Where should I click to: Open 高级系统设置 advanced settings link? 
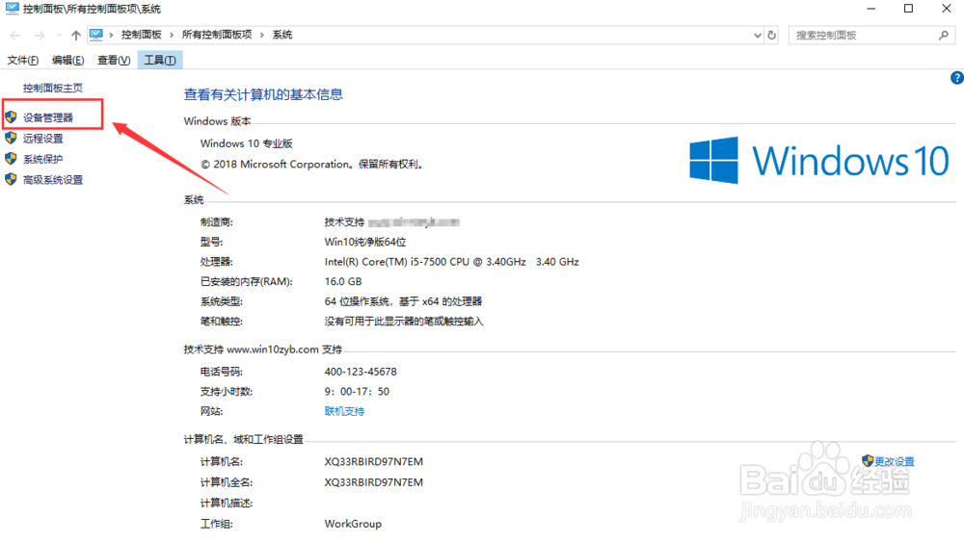(53, 180)
